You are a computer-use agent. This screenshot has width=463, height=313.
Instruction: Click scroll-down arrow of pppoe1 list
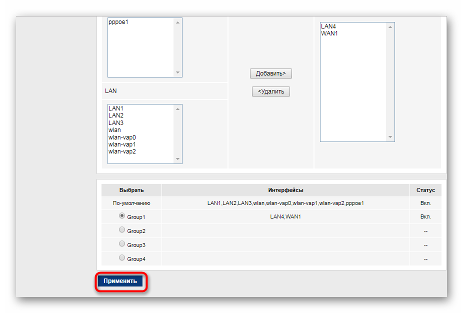coord(178,72)
